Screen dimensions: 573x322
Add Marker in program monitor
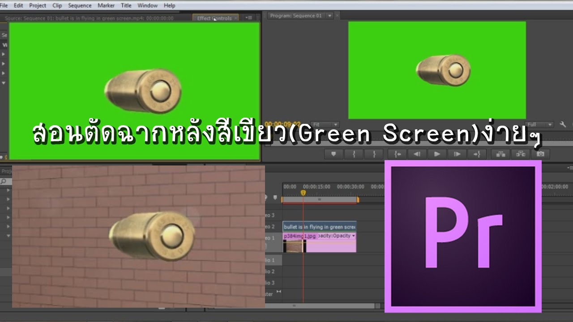click(x=334, y=154)
